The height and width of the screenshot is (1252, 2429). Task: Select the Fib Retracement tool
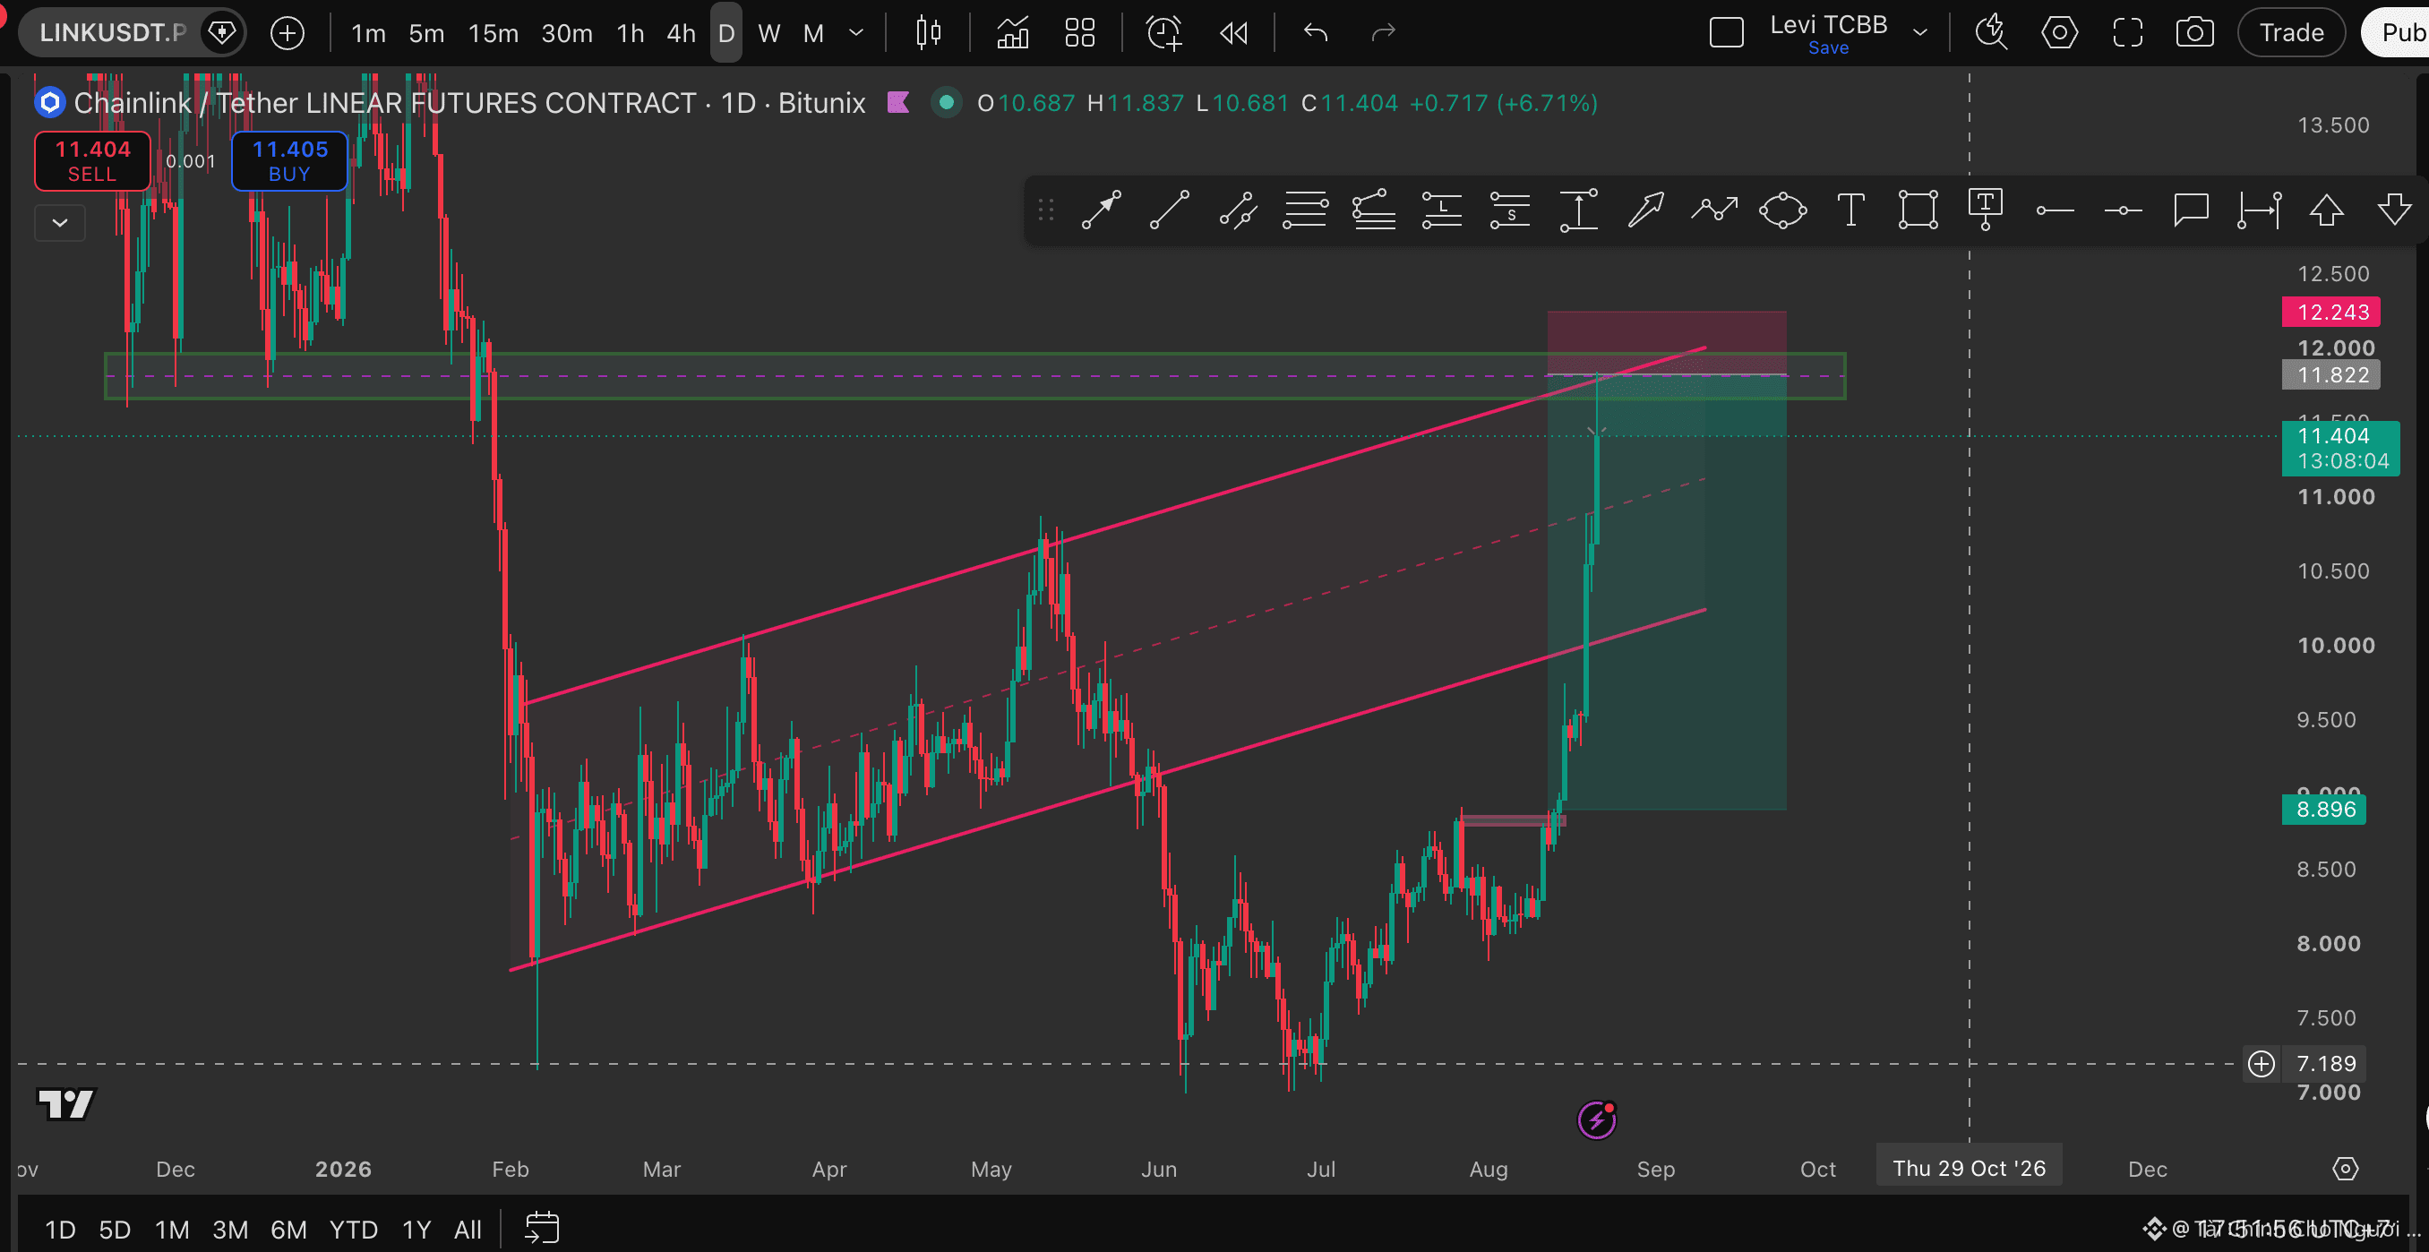(x=1305, y=210)
